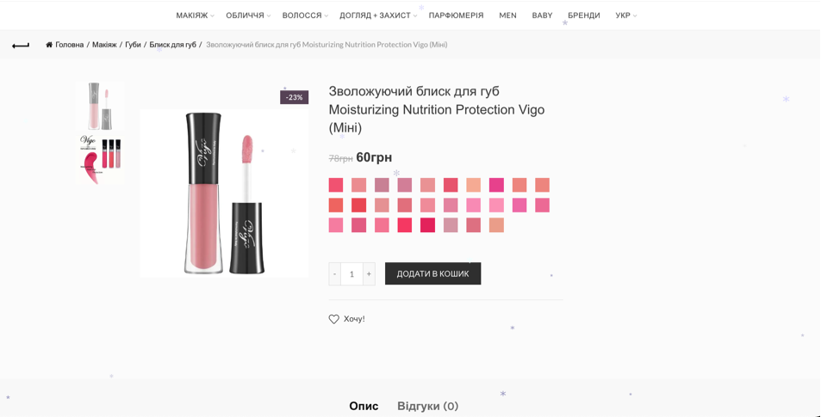Screen dimensions: 821x417
Task: Increase quantity with plus button
Action: click(x=369, y=273)
